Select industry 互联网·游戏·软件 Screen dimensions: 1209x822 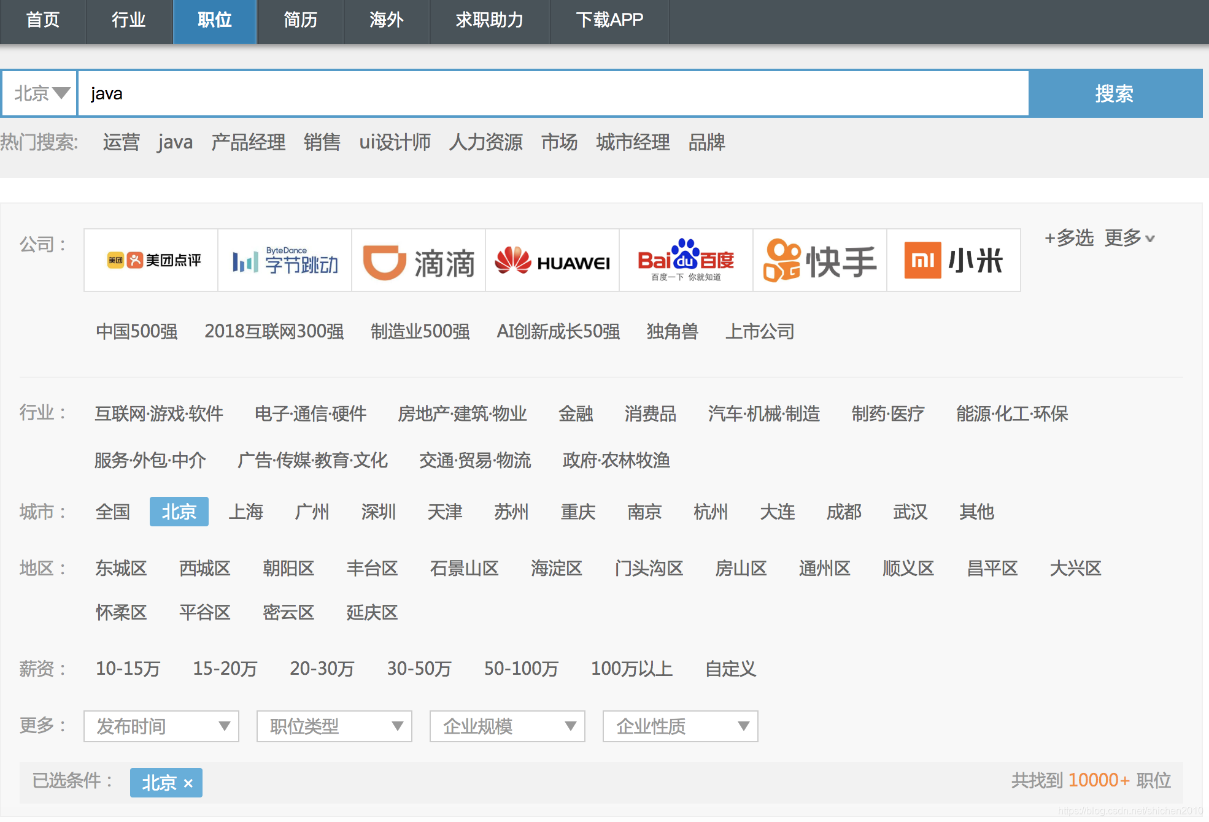click(x=159, y=413)
